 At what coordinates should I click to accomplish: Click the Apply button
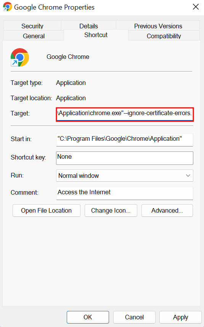(180, 317)
